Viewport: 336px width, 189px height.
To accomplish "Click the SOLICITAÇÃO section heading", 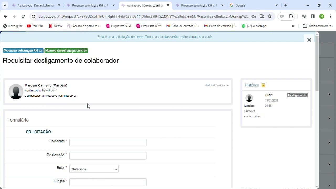I will tap(38, 132).
